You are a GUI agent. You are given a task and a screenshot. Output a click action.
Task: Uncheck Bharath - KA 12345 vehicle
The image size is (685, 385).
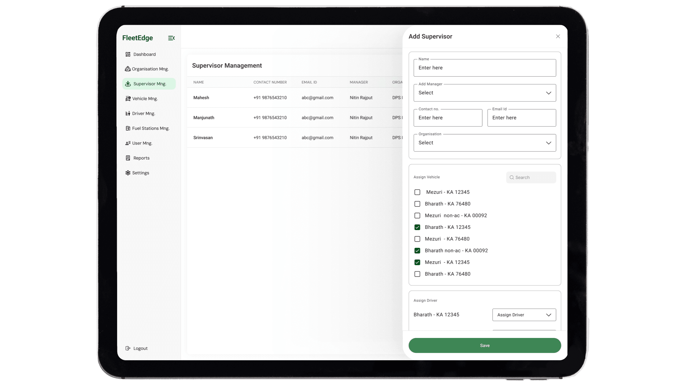tap(417, 227)
